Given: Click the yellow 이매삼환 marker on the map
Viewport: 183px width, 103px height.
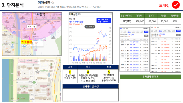Looking at the screenshot, I should click(x=26, y=42).
